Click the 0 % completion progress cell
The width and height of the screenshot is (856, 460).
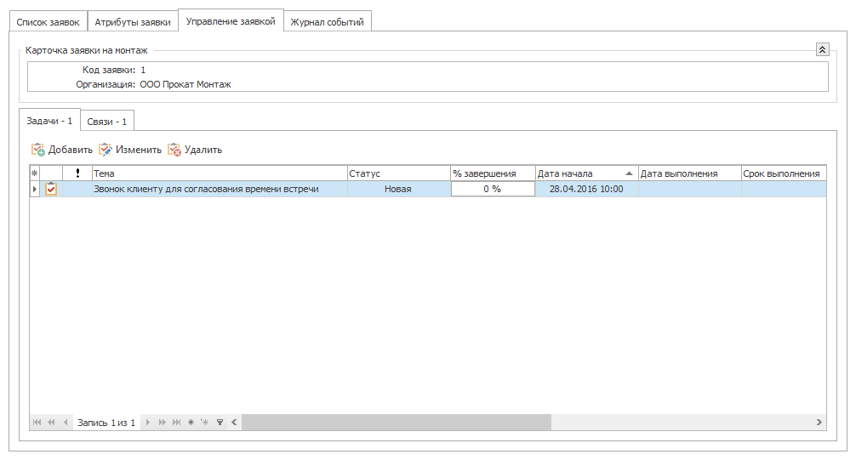tap(493, 189)
